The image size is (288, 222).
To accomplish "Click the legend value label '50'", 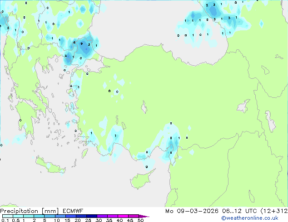I will (140, 220).
